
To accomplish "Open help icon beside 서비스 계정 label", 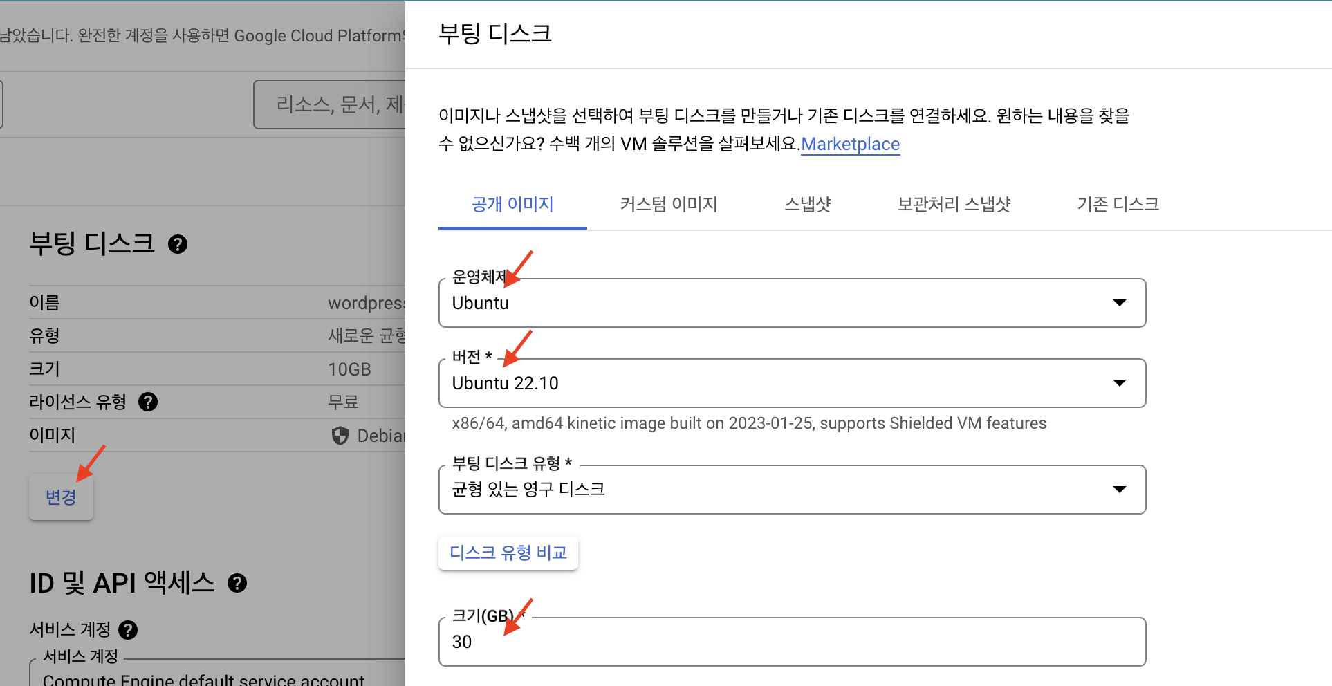I will pyautogui.click(x=128, y=630).
